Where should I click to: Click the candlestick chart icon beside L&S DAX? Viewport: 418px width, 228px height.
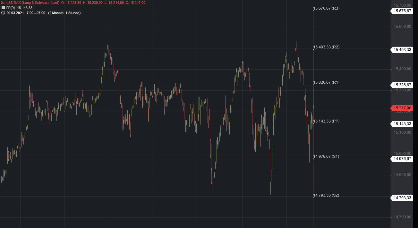3,3
